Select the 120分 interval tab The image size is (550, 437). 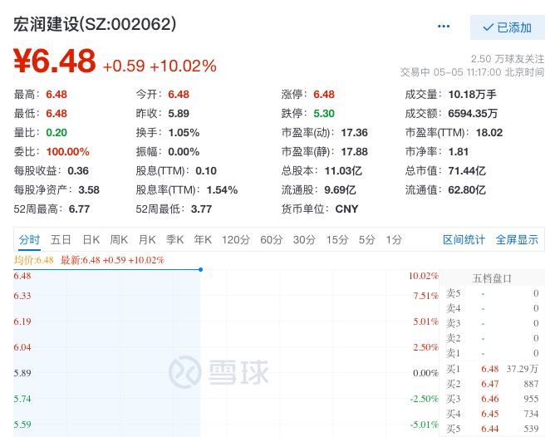(236, 239)
